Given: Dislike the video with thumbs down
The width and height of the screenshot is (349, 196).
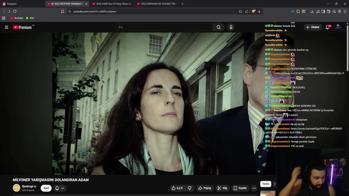Looking at the screenshot, I should point(190,188).
